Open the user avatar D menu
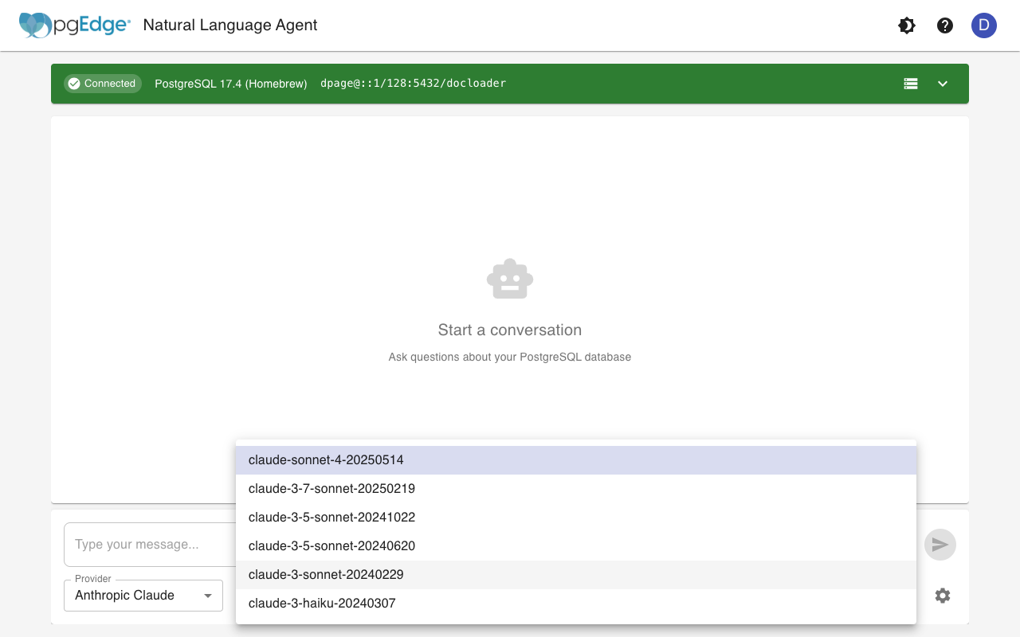1020x637 pixels. 983,25
